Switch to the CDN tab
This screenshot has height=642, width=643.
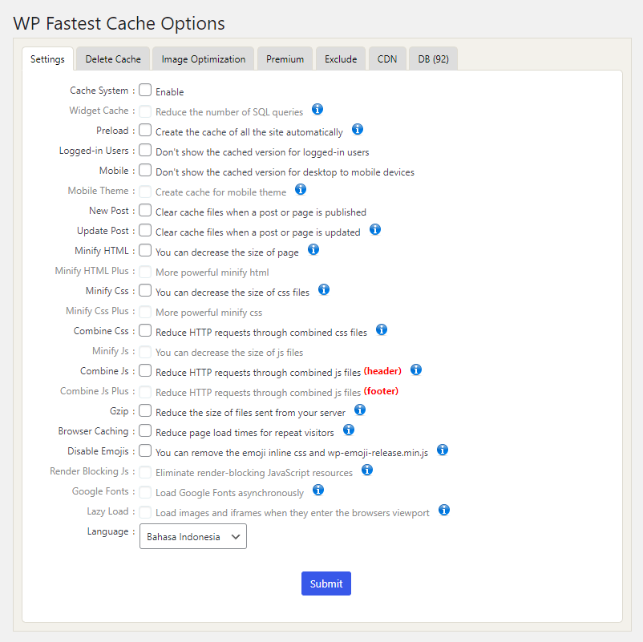387,59
